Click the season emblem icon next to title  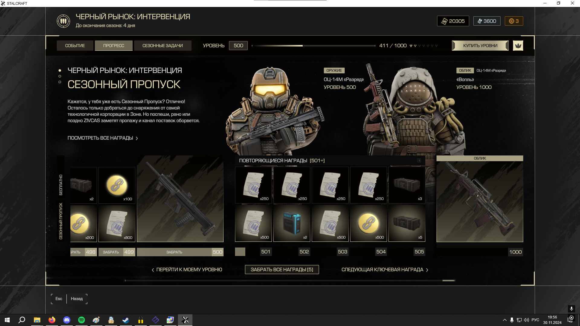[x=63, y=21]
